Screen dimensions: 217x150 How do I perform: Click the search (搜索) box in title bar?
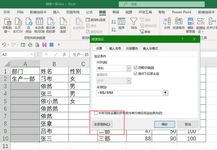162,4
